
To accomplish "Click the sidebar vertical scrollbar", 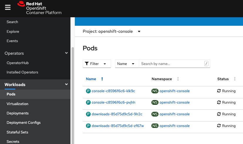I will 73,94.
